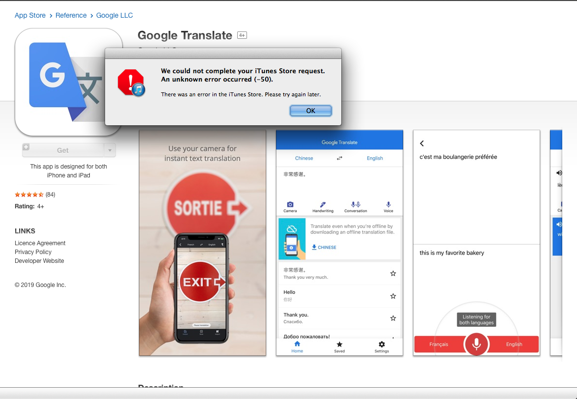The width and height of the screenshot is (577, 399).
Task: Click 'Listening for both languages' tooltip
Action: 476,319
